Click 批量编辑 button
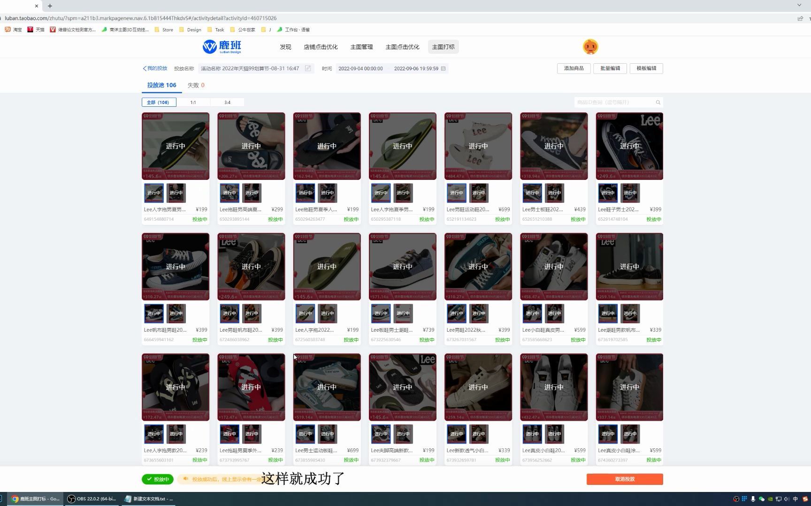 click(610, 68)
